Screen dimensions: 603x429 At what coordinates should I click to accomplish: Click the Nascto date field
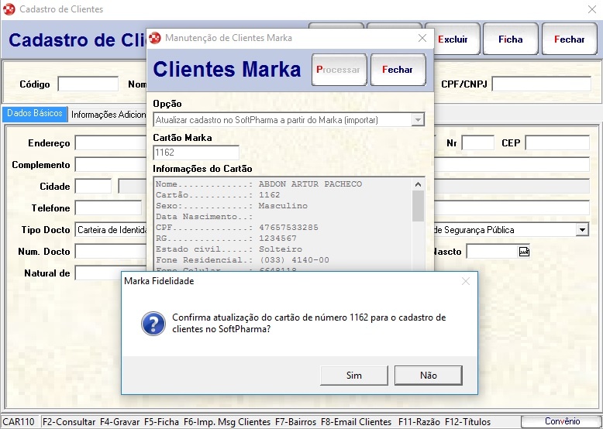tap(493, 252)
